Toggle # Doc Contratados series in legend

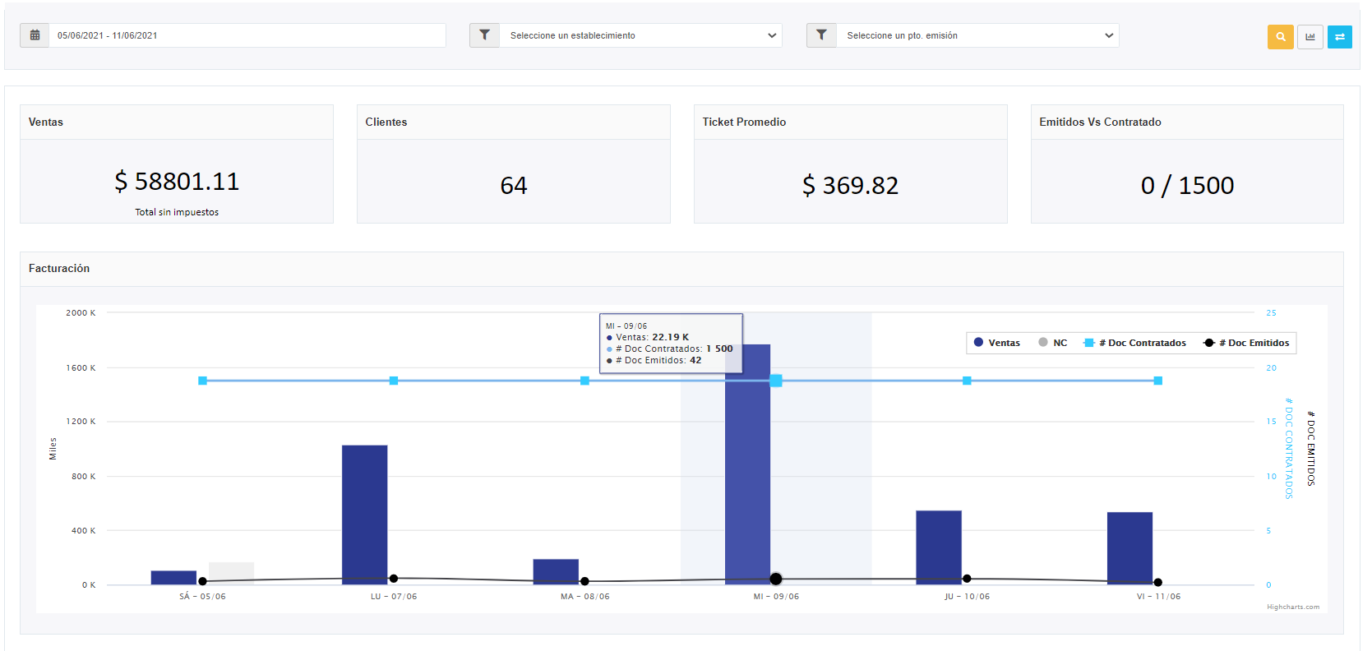point(1135,343)
